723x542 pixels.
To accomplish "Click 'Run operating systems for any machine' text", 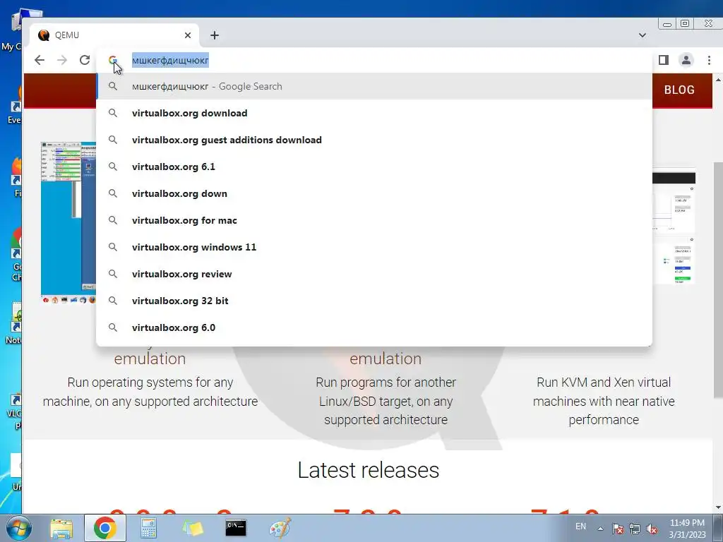I will tap(150, 392).
